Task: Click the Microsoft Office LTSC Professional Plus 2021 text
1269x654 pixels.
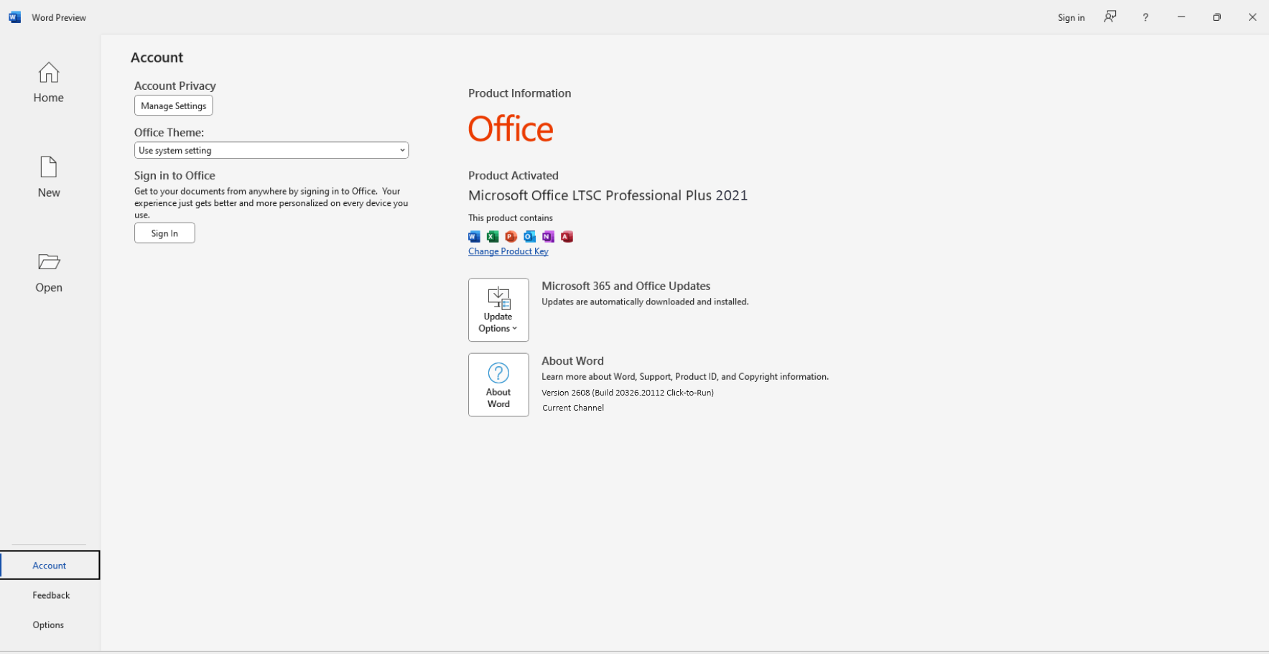Action: tap(608, 195)
